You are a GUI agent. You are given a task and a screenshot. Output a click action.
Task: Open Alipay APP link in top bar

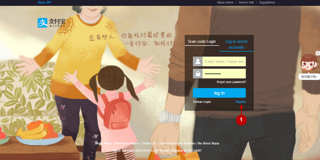click(x=44, y=2)
